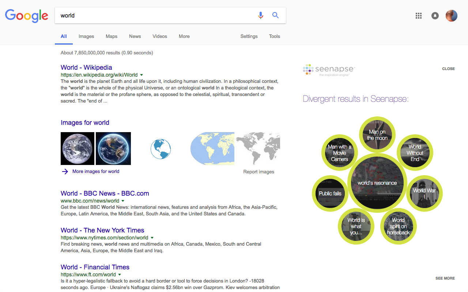Open the Tools menu
This screenshot has height=292, width=468.
(x=274, y=36)
